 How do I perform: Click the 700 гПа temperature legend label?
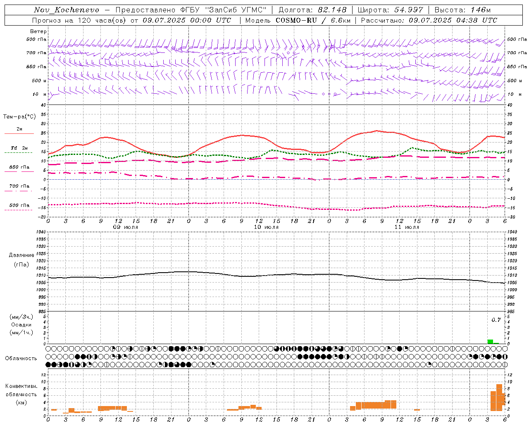pyautogui.click(x=19, y=186)
